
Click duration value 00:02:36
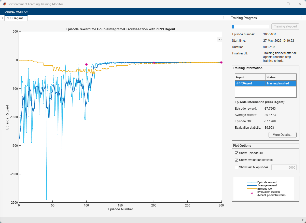pyautogui.click(x=269, y=47)
